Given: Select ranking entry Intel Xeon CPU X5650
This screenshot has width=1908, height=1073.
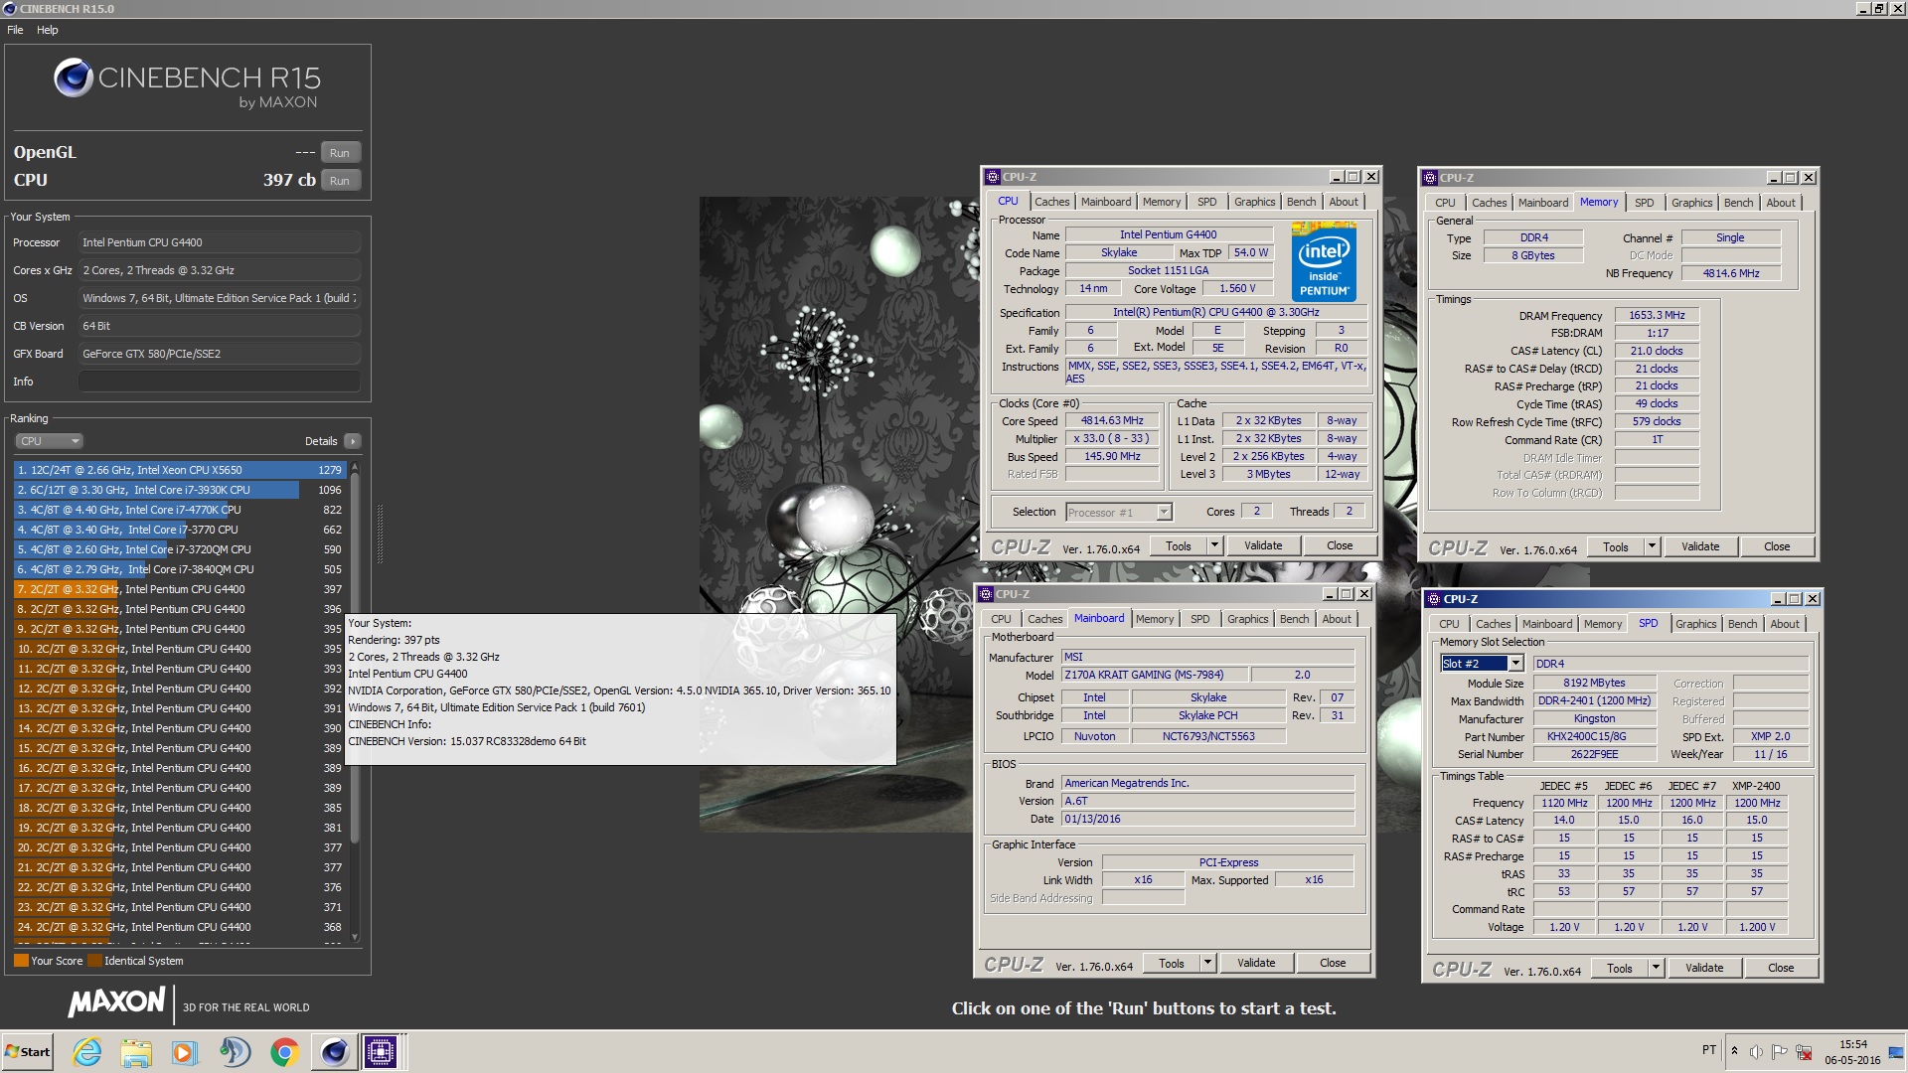Looking at the screenshot, I should pyautogui.click(x=179, y=470).
